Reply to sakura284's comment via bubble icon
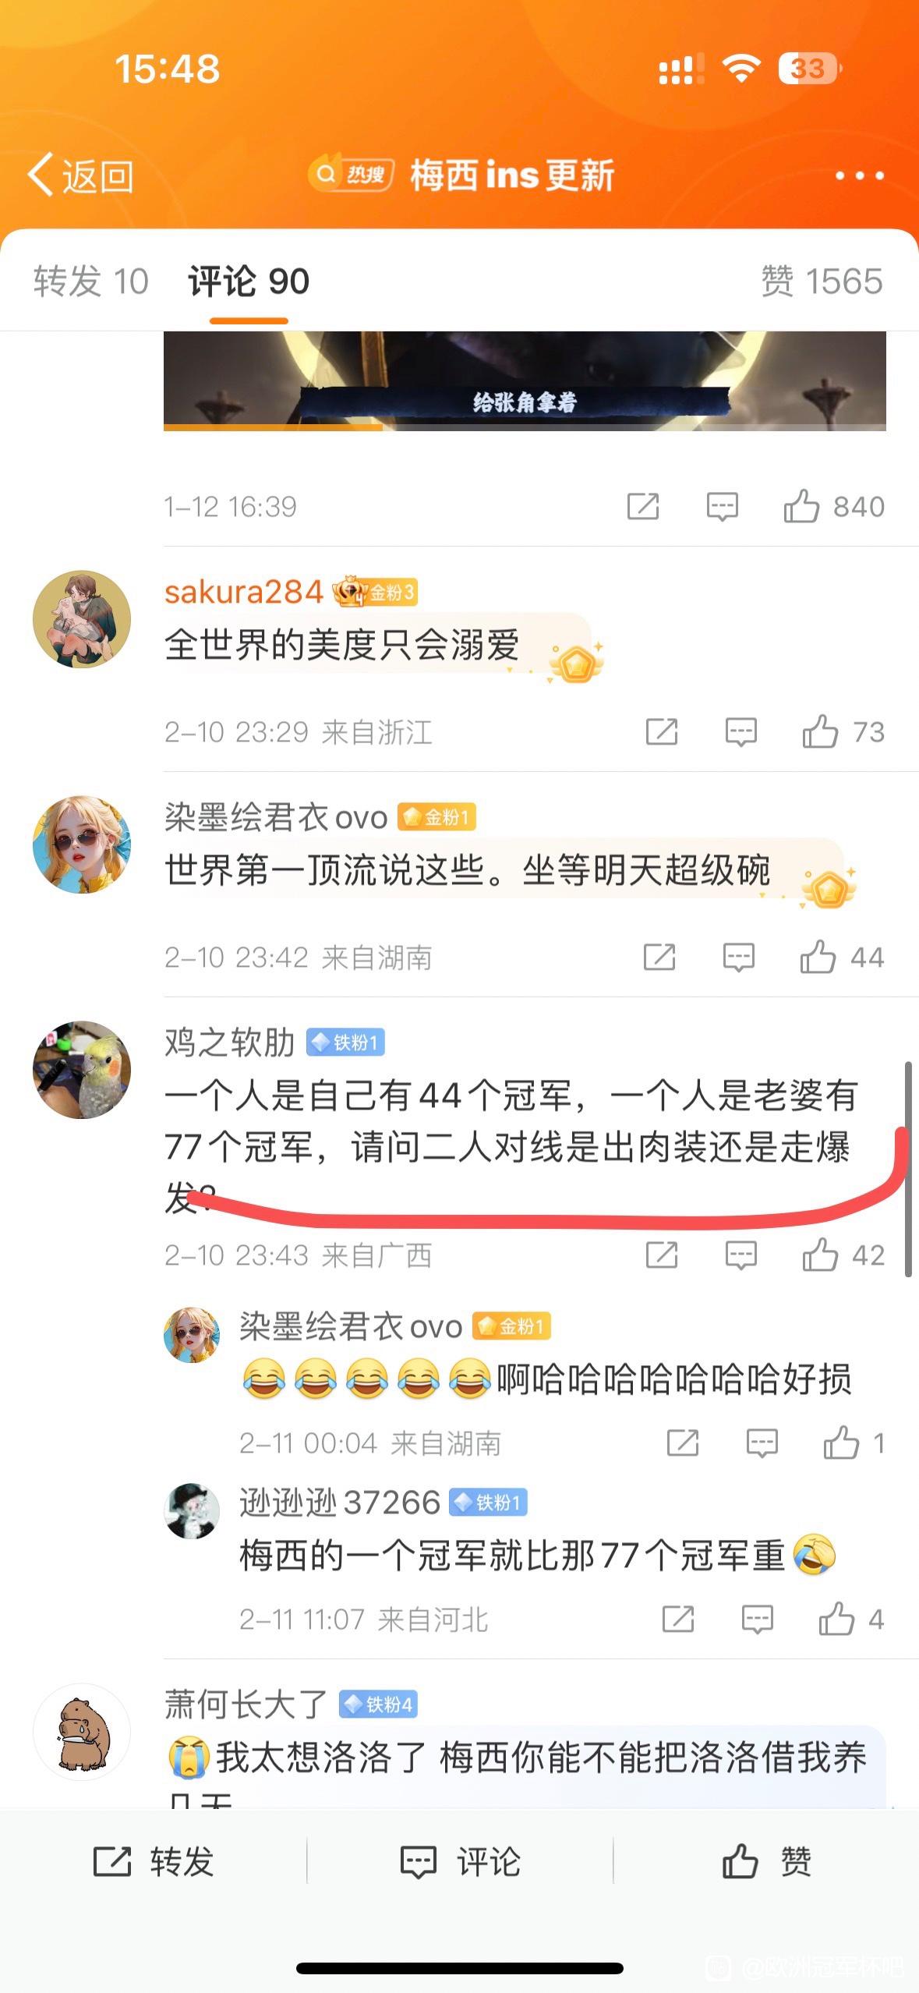Image resolution: width=919 pixels, height=1993 pixels. click(741, 732)
